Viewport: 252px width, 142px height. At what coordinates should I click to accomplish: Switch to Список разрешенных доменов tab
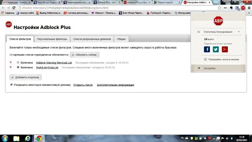92,39
